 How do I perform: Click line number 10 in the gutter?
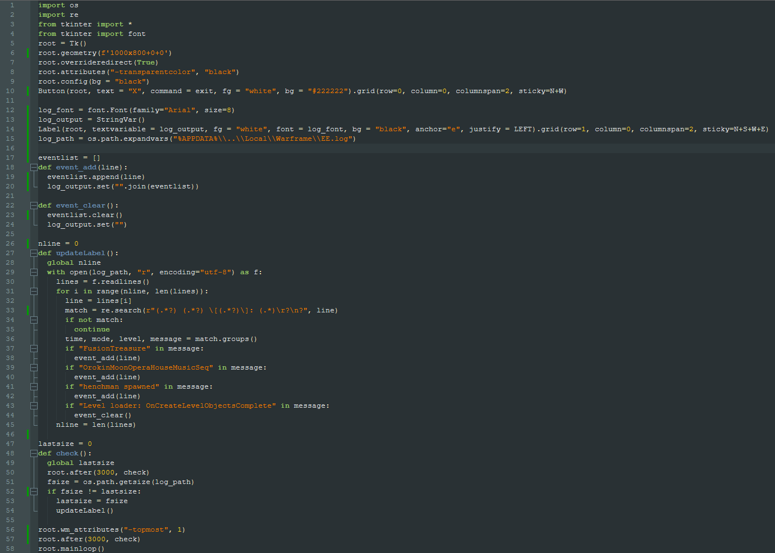[10, 91]
